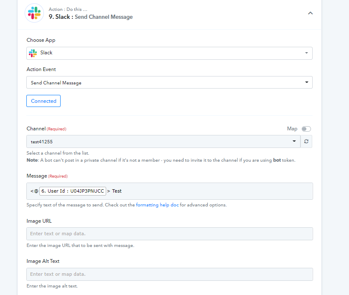Click the Slack icon inside Choose App field
The width and height of the screenshot is (349, 295).
pos(33,53)
